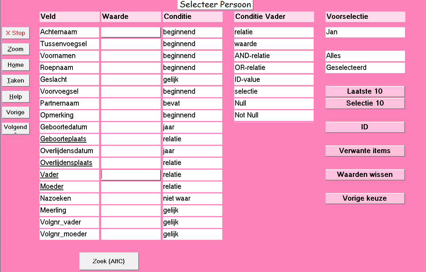Open the Zoom button
Image resolution: width=426 pixels, height=272 pixels.
pyautogui.click(x=16, y=49)
